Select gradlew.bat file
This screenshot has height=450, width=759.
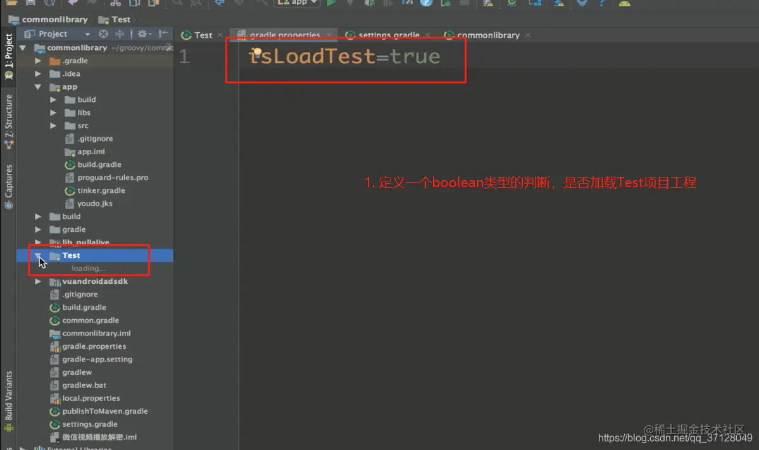[x=84, y=386]
